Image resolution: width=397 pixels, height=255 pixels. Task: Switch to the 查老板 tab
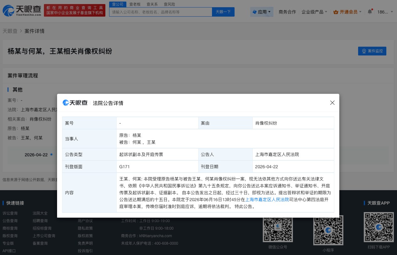tap(135, 4)
